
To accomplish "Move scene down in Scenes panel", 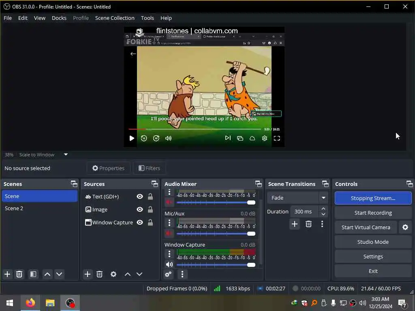I will click(59, 274).
